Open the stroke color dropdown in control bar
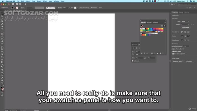This screenshot has height=111, width=197. [19, 8]
